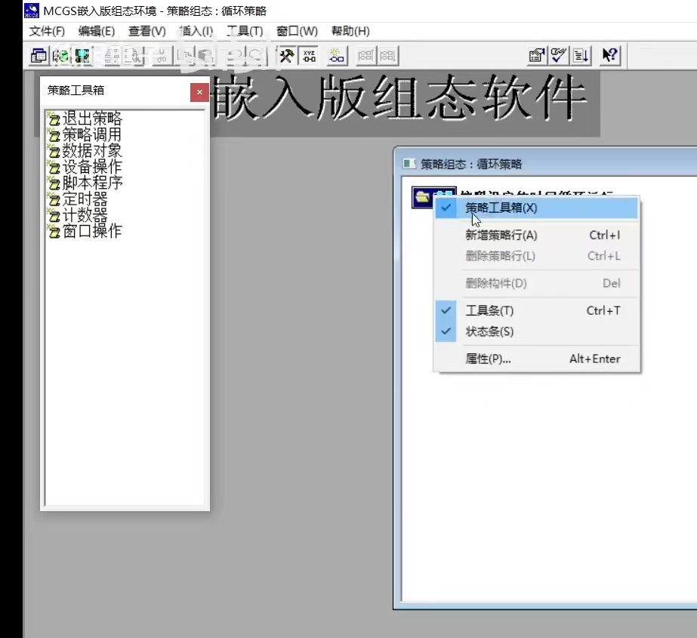The image size is (697, 638).
Task: Click the checkmark verify icon in toolbar
Action: [558, 56]
